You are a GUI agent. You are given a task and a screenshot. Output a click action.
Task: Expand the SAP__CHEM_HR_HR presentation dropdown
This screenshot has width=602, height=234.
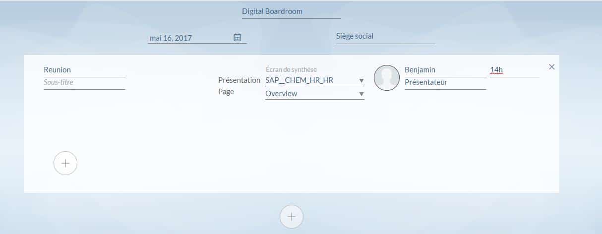click(x=361, y=80)
